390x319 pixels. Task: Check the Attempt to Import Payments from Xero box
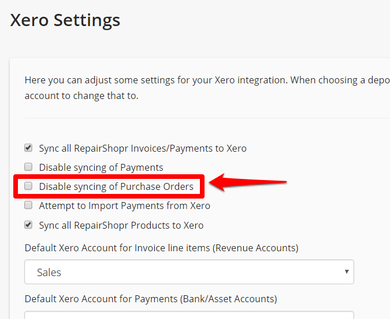pyautogui.click(x=28, y=205)
